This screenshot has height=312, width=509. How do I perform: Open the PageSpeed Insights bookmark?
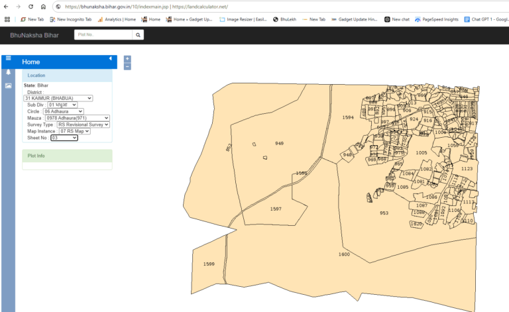click(x=438, y=20)
